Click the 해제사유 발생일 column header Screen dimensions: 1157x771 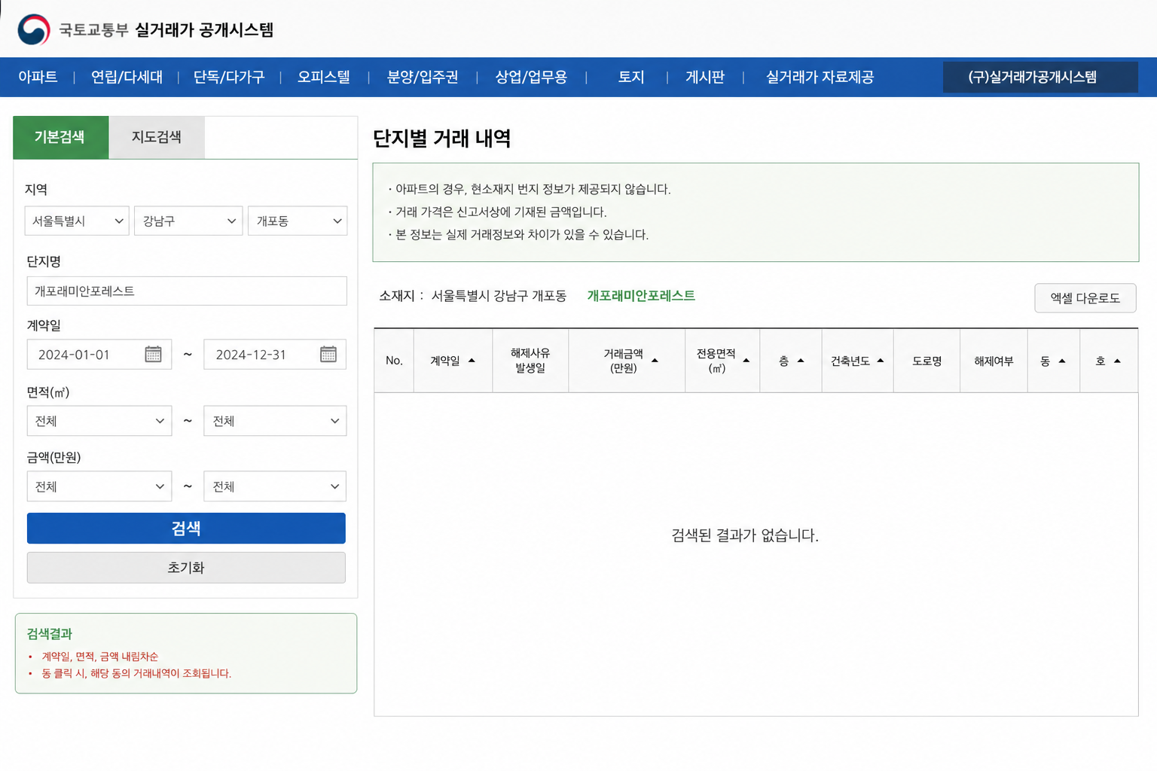click(x=530, y=361)
